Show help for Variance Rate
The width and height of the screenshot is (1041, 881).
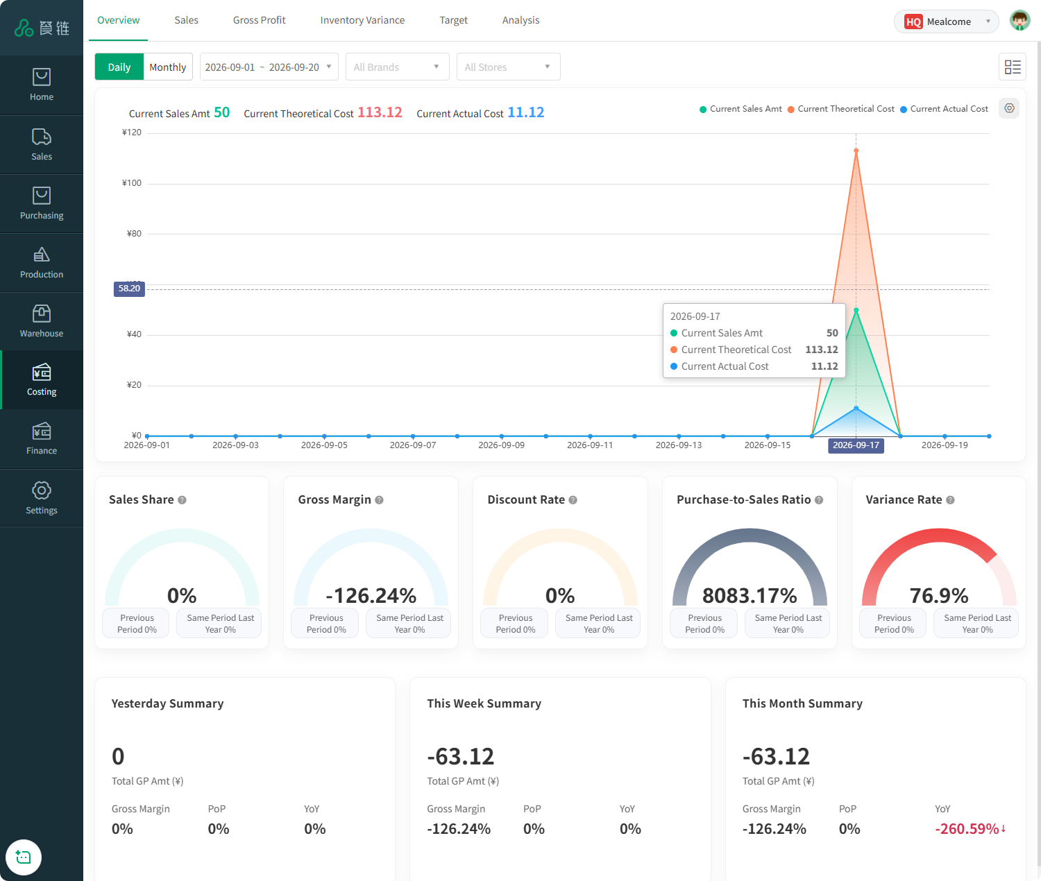[x=950, y=500]
